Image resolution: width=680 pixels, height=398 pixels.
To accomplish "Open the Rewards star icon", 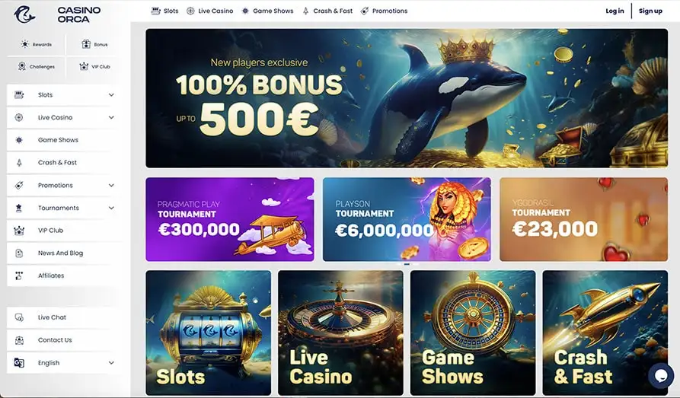I will click(x=24, y=44).
